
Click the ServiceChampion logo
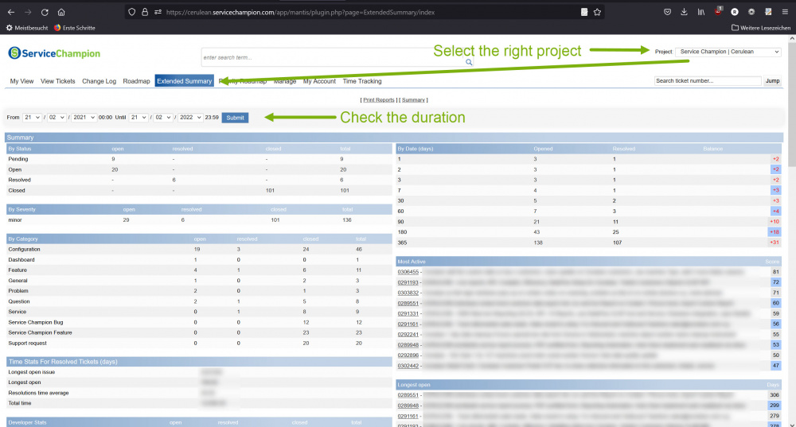coord(54,53)
